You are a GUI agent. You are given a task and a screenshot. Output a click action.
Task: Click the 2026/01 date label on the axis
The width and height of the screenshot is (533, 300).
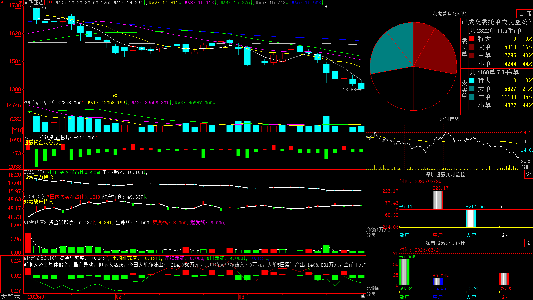pos(38,297)
